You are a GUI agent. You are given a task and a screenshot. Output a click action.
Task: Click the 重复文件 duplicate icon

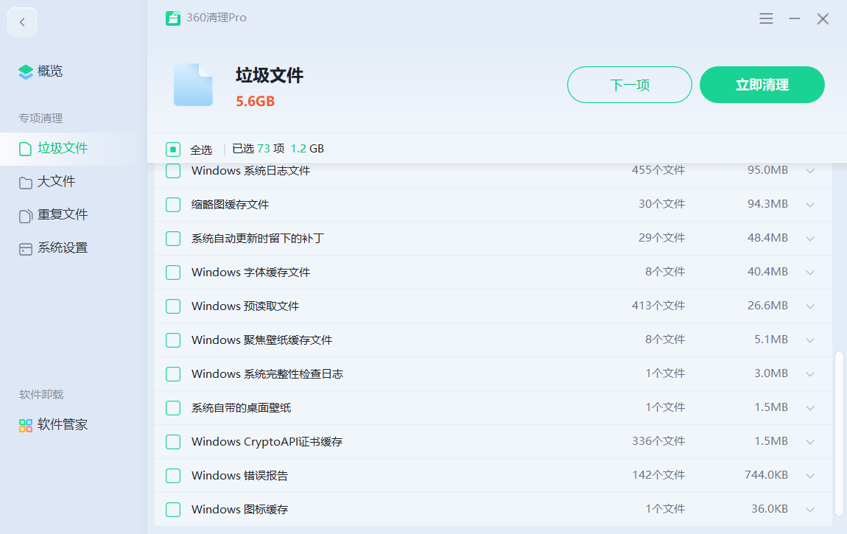tap(26, 215)
